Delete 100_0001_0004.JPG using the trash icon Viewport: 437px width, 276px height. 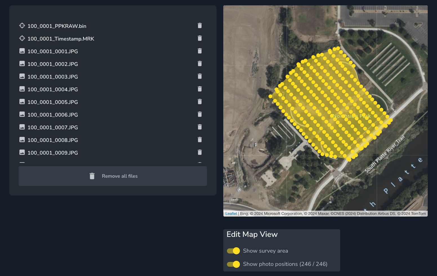200,89
